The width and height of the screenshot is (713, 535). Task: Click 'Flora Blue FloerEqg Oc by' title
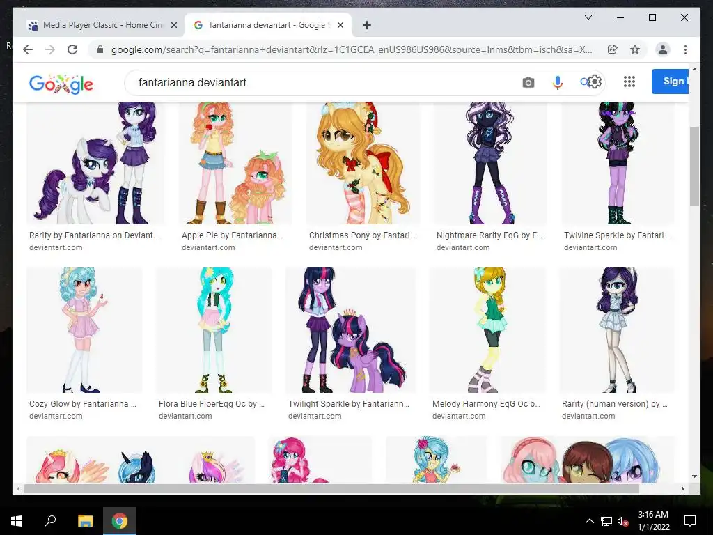click(x=212, y=403)
